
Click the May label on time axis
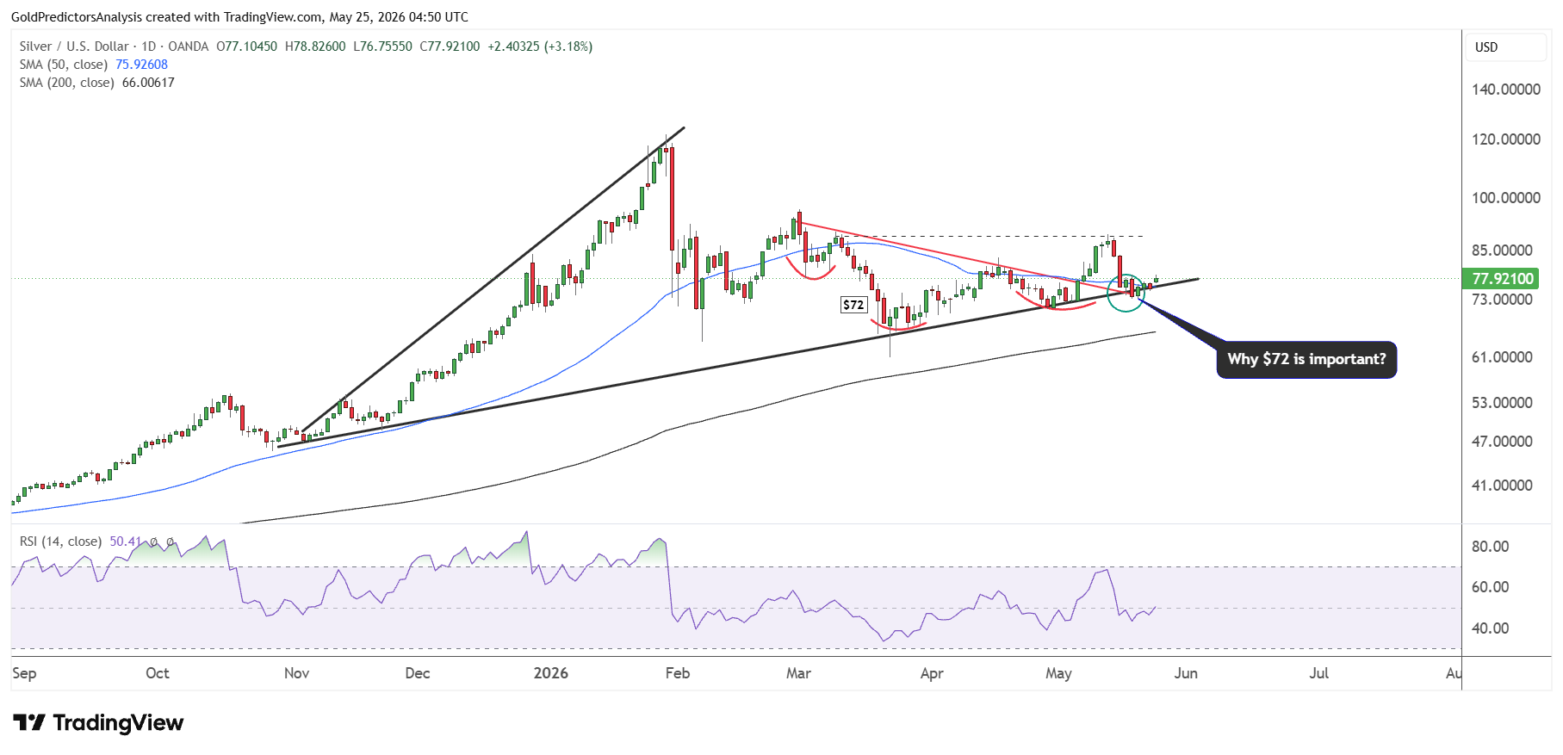pos(1058,673)
